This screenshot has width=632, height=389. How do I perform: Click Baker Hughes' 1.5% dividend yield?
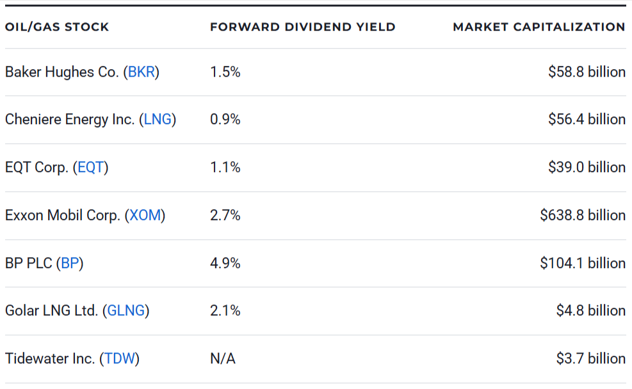[x=225, y=72]
